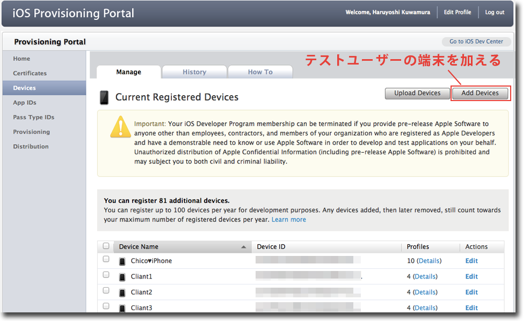Sort by Device Name using the arrow

click(x=244, y=247)
